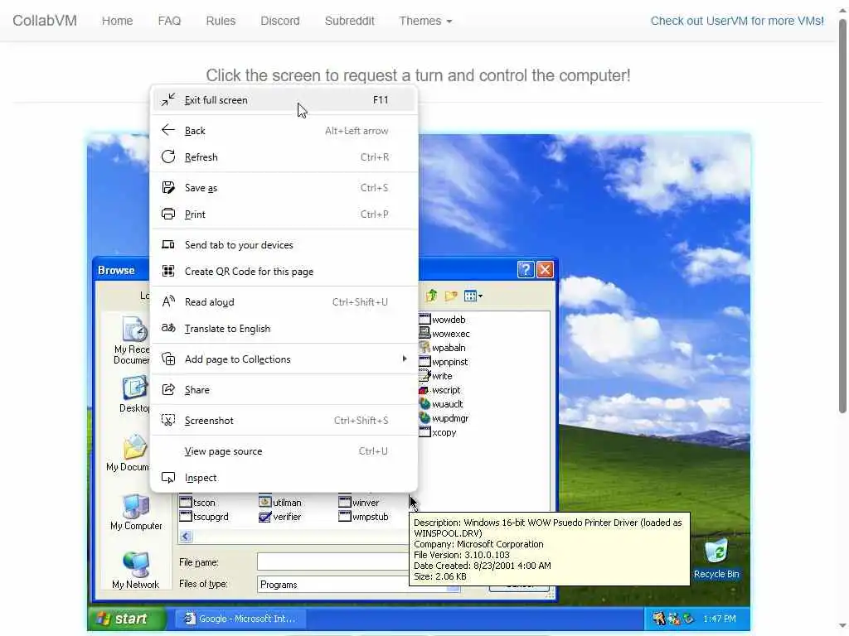849x636 pixels.
Task: Open My Recent Documents in Browse sidebar
Action: point(132,340)
